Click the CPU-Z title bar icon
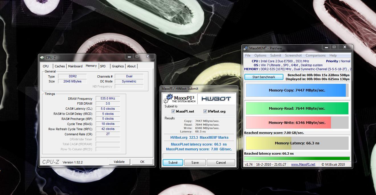 click(42, 58)
